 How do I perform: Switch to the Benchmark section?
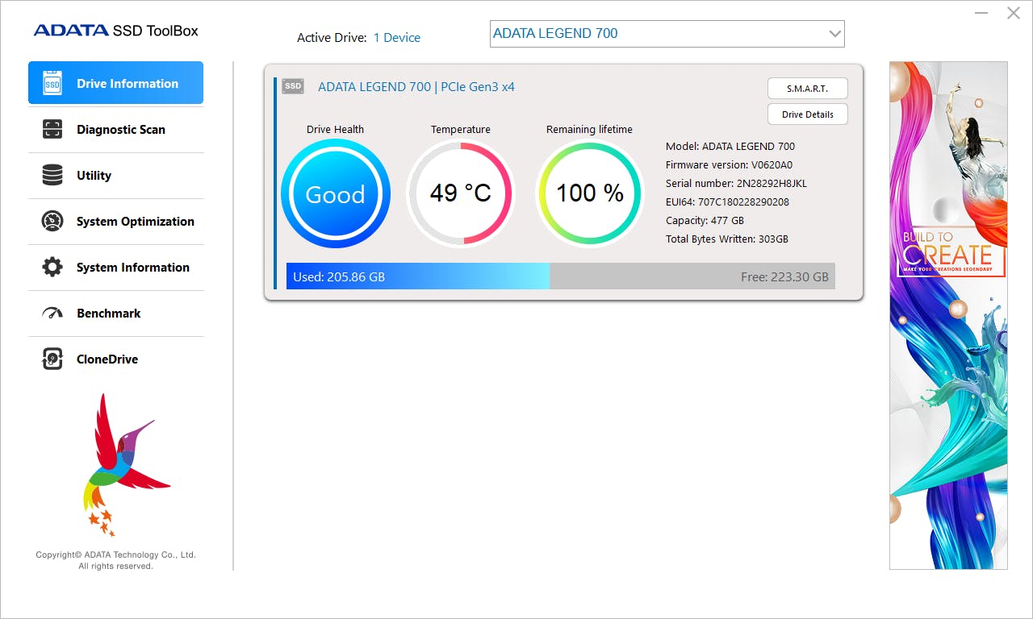pos(109,314)
